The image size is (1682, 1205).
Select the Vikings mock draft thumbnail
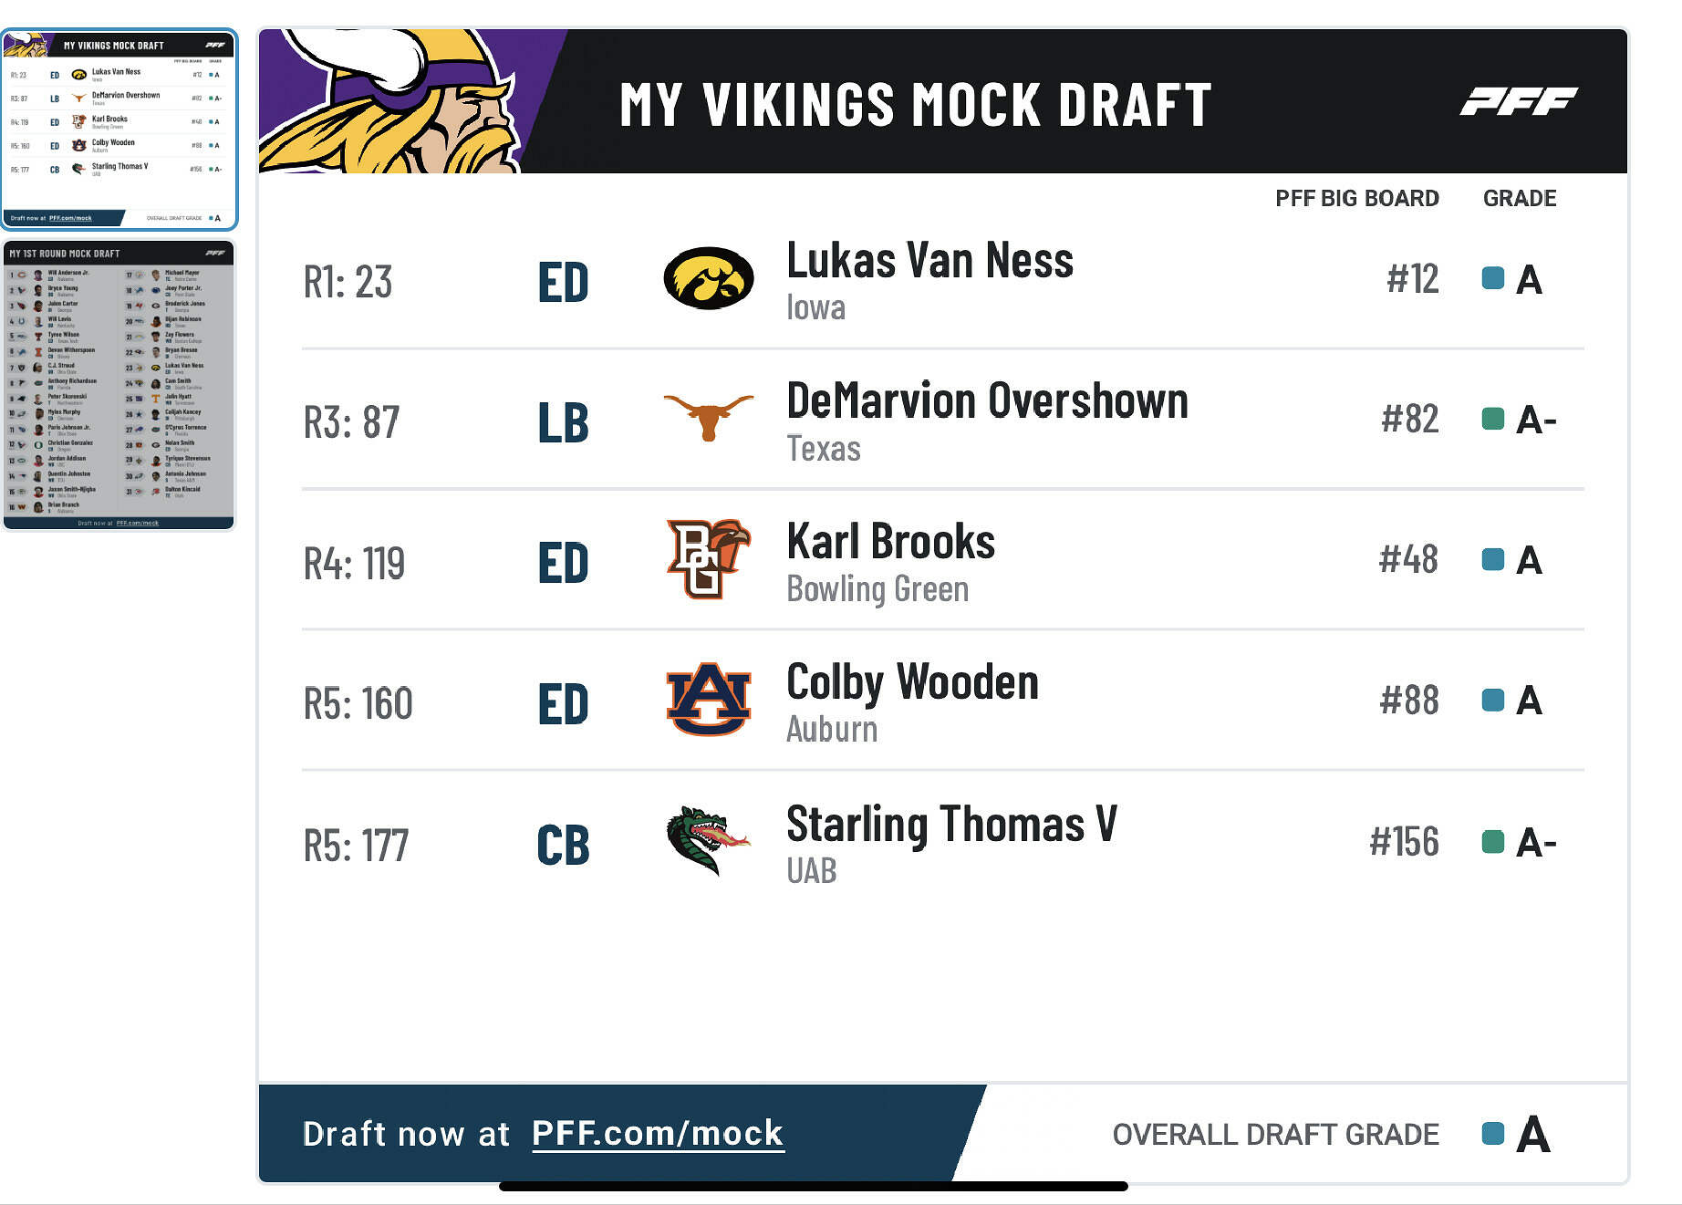(119, 130)
